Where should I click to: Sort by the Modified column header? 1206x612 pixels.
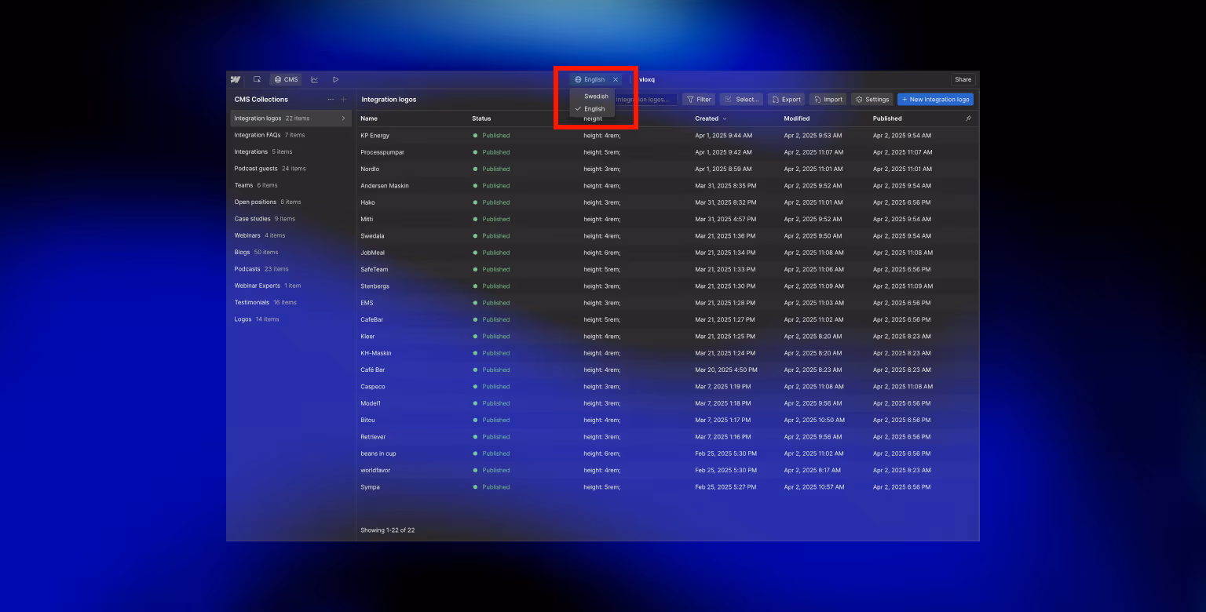[x=796, y=118]
